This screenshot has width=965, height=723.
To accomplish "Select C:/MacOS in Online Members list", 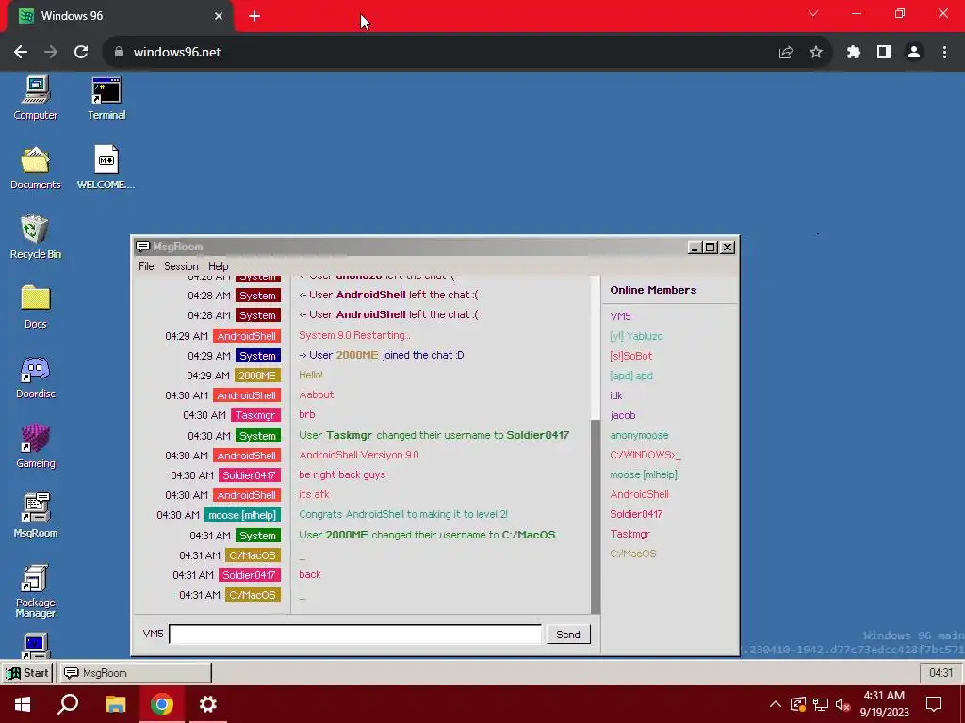I will (633, 554).
